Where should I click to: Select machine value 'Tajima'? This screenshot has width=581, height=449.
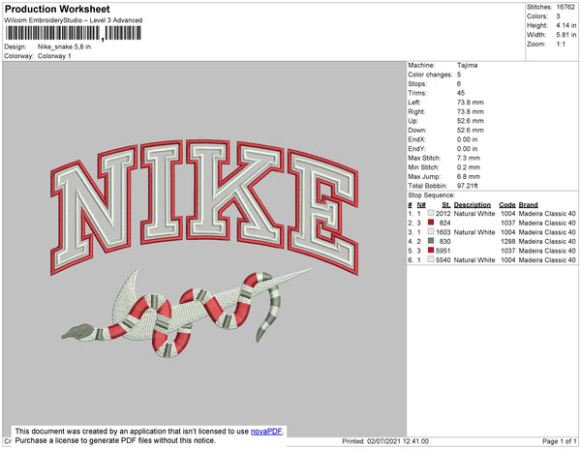[x=468, y=65]
